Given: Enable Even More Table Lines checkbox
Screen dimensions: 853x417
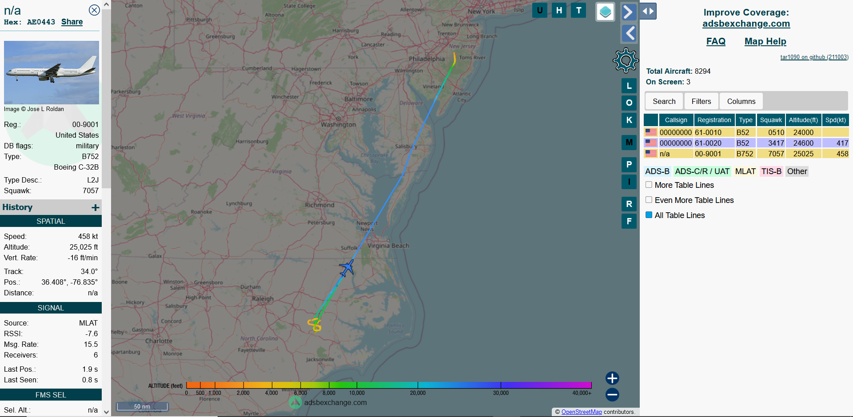Looking at the screenshot, I should click(x=649, y=200).
